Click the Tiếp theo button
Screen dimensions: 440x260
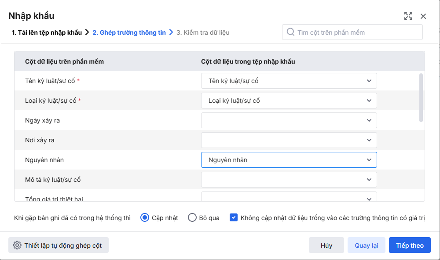(x=410, y=246)
